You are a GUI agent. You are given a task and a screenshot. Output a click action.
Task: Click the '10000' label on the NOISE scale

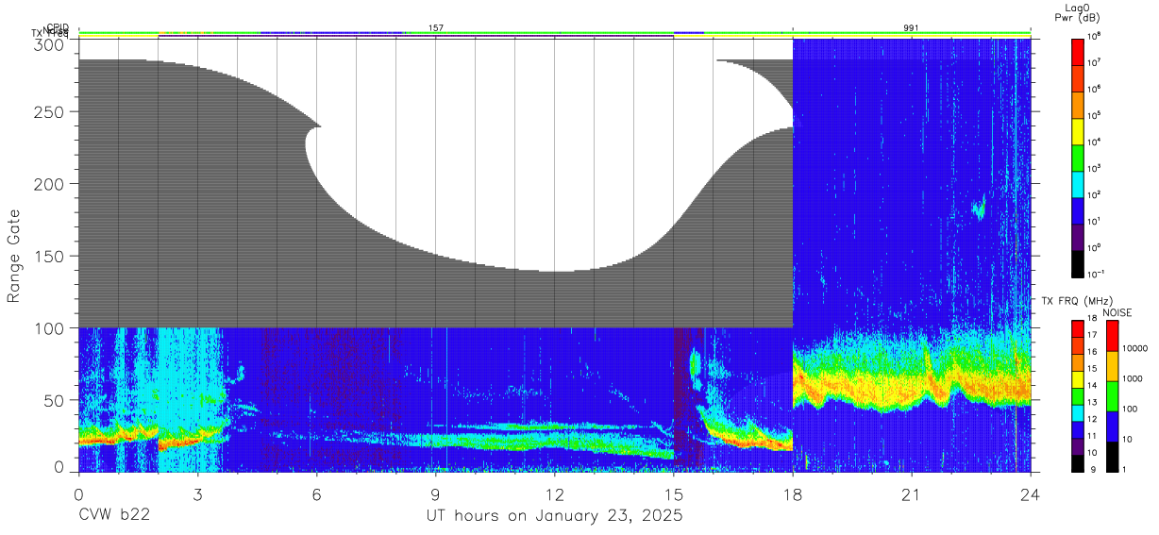[1136, 348]
